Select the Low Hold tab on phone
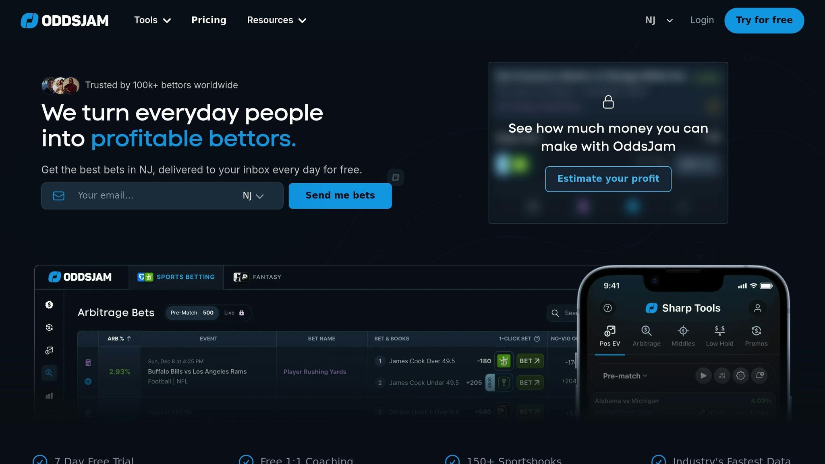Screen dimensions: 825x464 tap(719, 336)
